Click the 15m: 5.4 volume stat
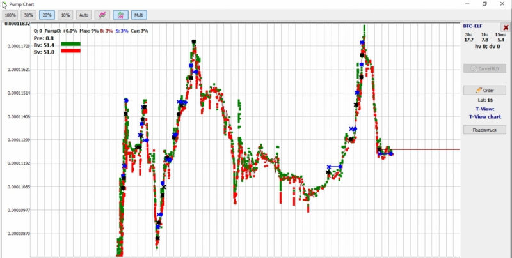 500,37
